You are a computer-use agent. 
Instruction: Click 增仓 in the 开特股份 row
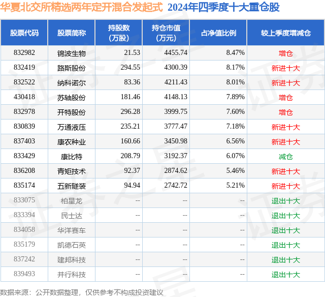(x=285, y=112)
